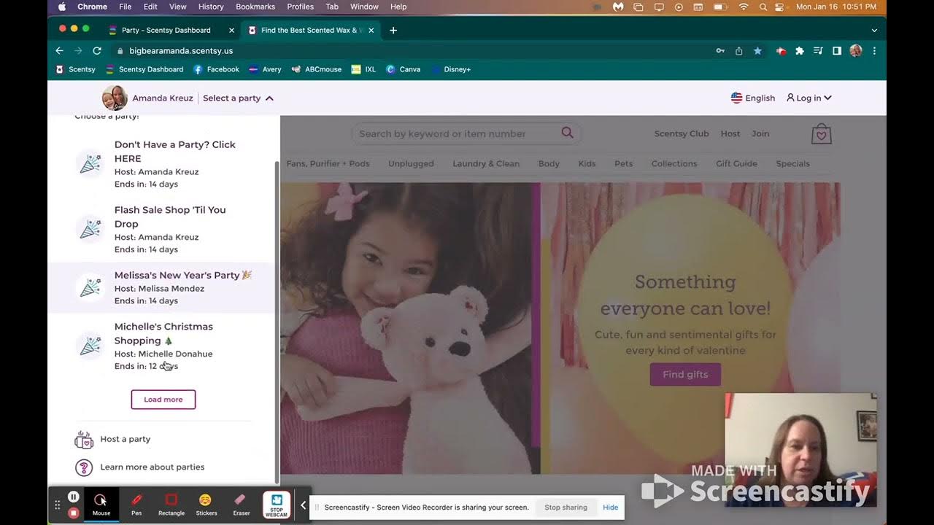This screenshot has width=934, height=525.
Task: Close the Party - Scentsy Dashboard tab
Action: point(231,30)
